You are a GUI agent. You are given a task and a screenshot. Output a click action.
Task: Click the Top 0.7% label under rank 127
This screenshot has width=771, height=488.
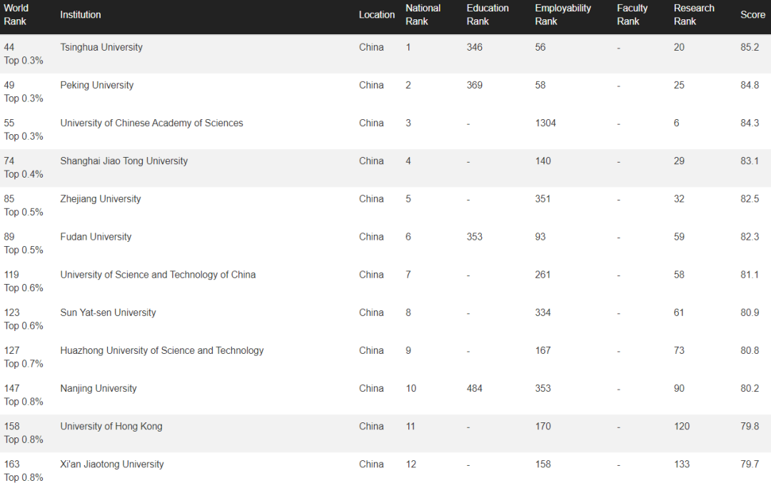point(24,364)
